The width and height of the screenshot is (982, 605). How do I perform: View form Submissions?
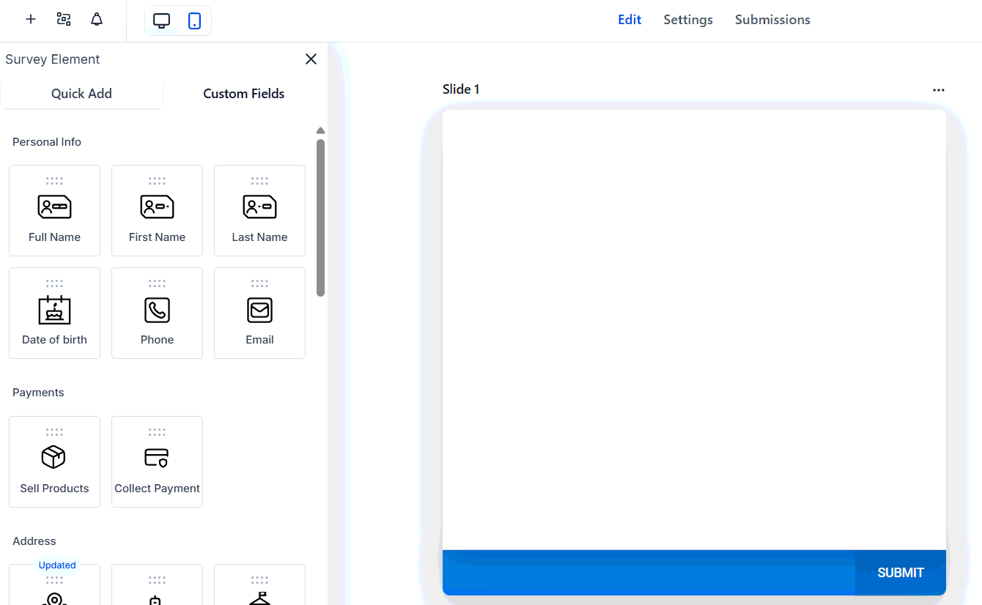click(772, 20)
